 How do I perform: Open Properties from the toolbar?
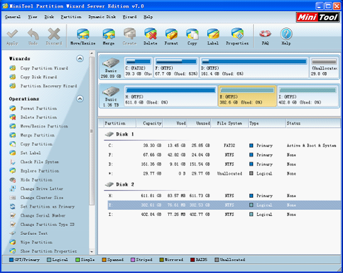pos(237,37)
